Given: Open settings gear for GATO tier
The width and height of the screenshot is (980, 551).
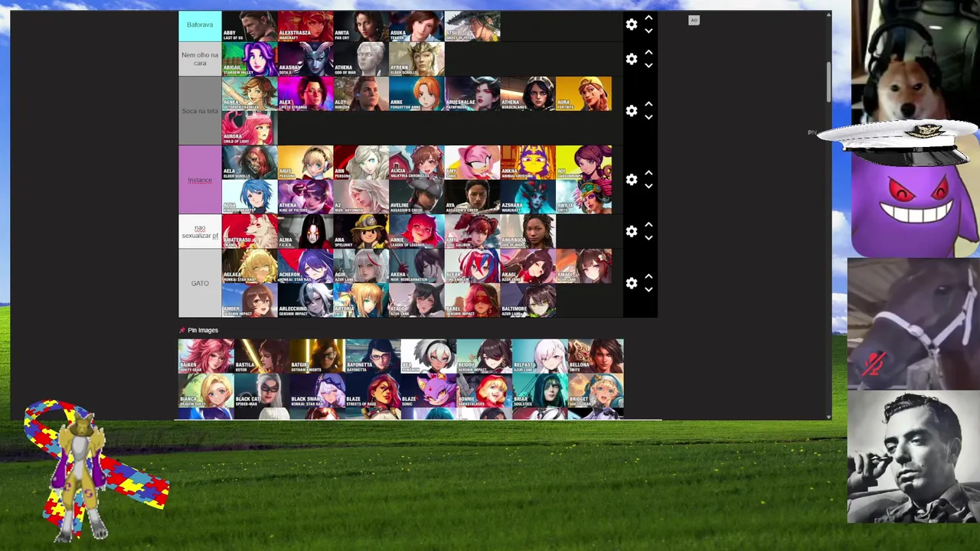Looking at the screenshot, I should click(632, 283).
